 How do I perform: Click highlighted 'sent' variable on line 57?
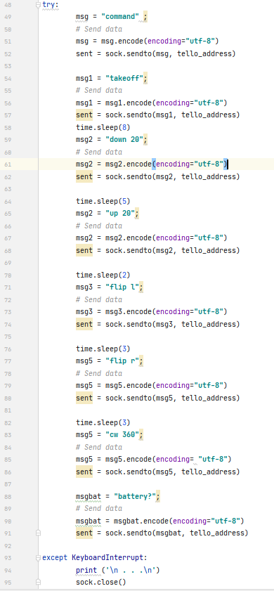click(x=84, y=115)
